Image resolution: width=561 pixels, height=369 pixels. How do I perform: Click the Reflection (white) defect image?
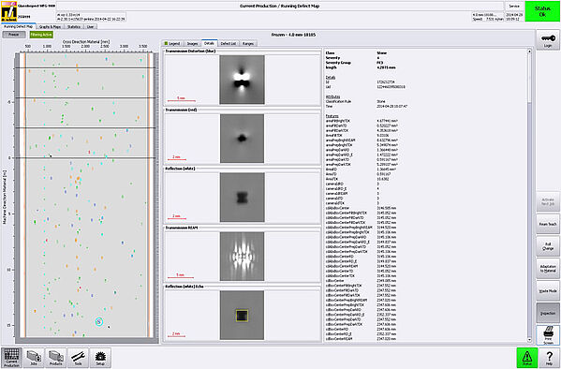point(243,198)
